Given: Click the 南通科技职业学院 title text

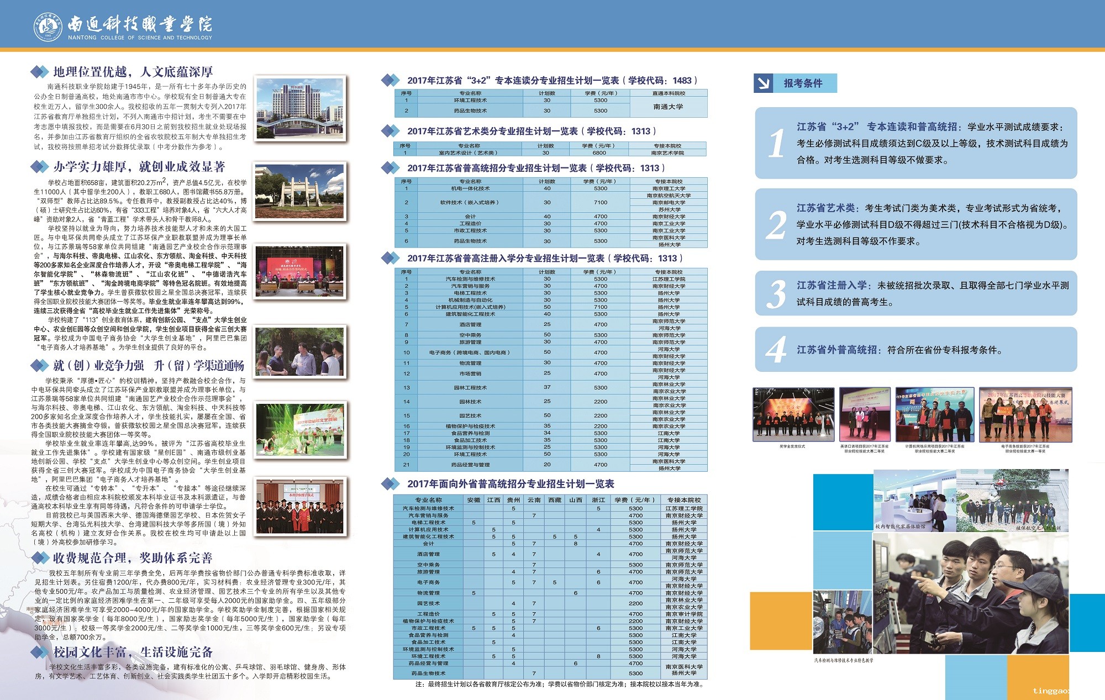Looking at the screenshot, I should click(140, 24).
